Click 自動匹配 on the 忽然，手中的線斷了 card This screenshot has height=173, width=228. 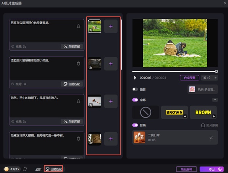point(72,121)
